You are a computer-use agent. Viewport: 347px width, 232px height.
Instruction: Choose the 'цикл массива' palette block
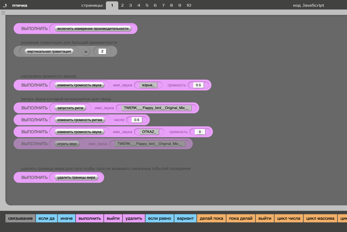click(x=319, y=218)
